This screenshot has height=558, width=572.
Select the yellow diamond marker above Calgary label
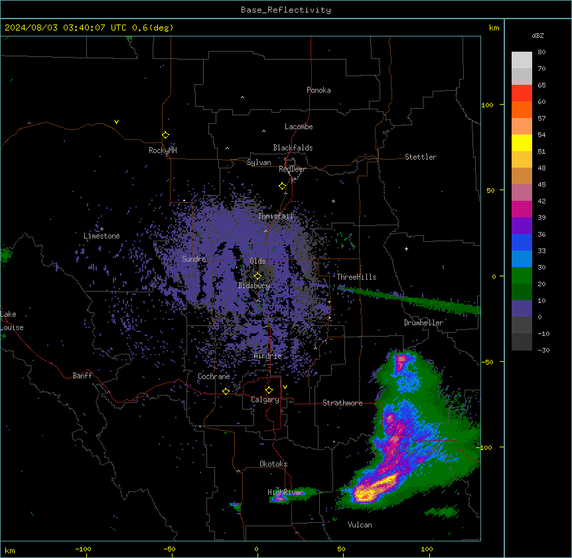point(269,390)
